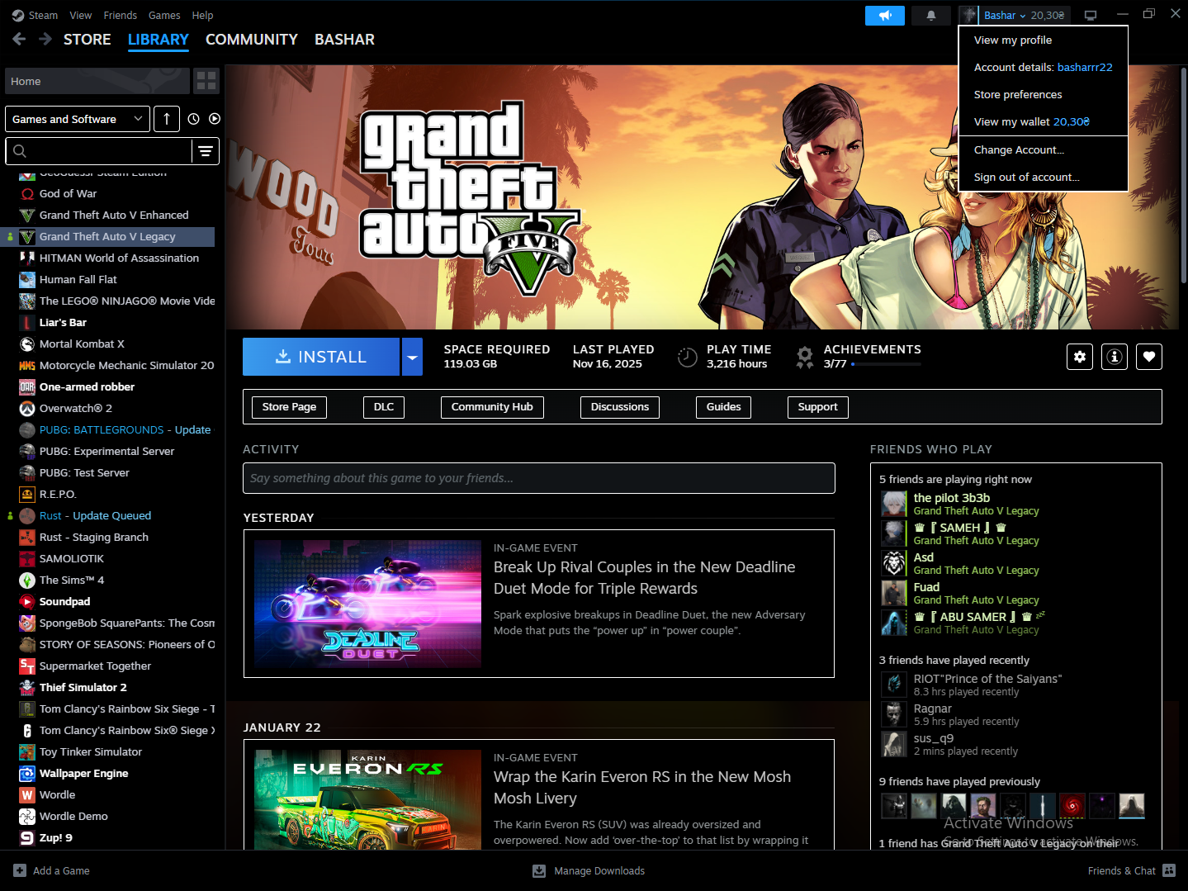The image size is (1188, 891).
Task: Open the Deadline Duet event thumbnail
Action: pos(367,604)
